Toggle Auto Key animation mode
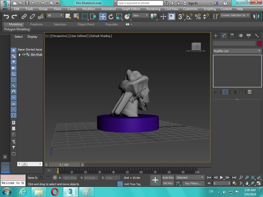Viewport: 263px width, 197px height. point(168,178)
